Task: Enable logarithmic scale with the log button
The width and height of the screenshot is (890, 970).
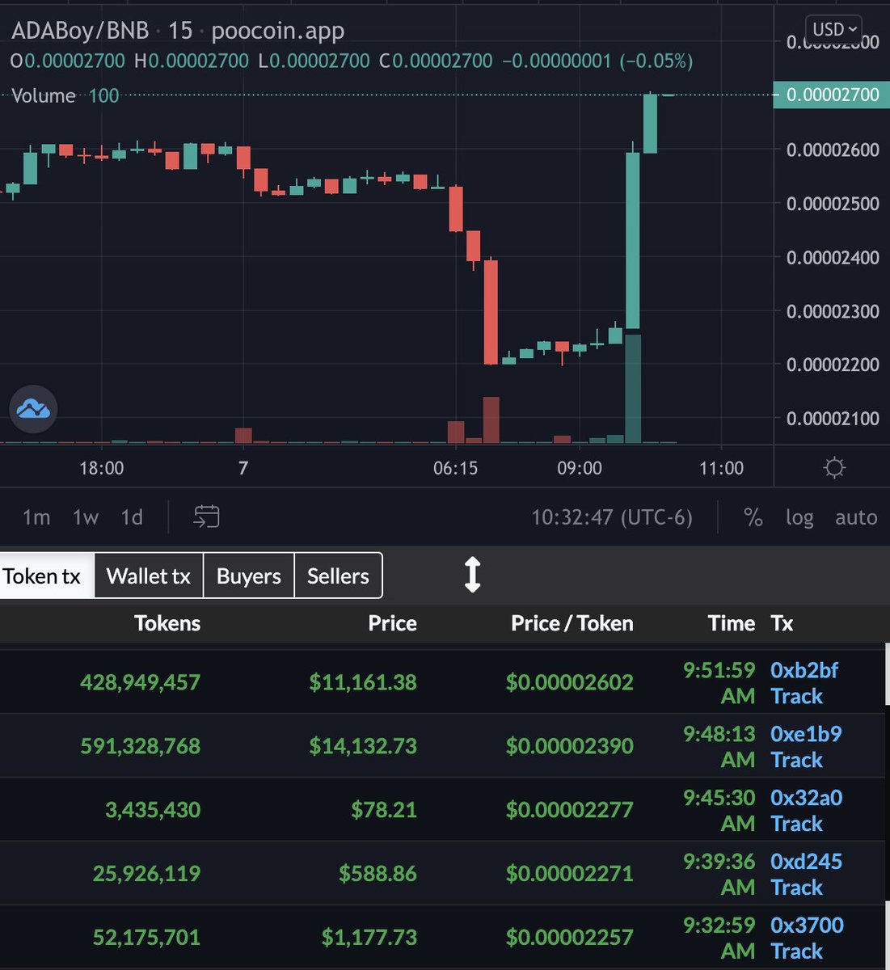Action: [x=799, y=517]
